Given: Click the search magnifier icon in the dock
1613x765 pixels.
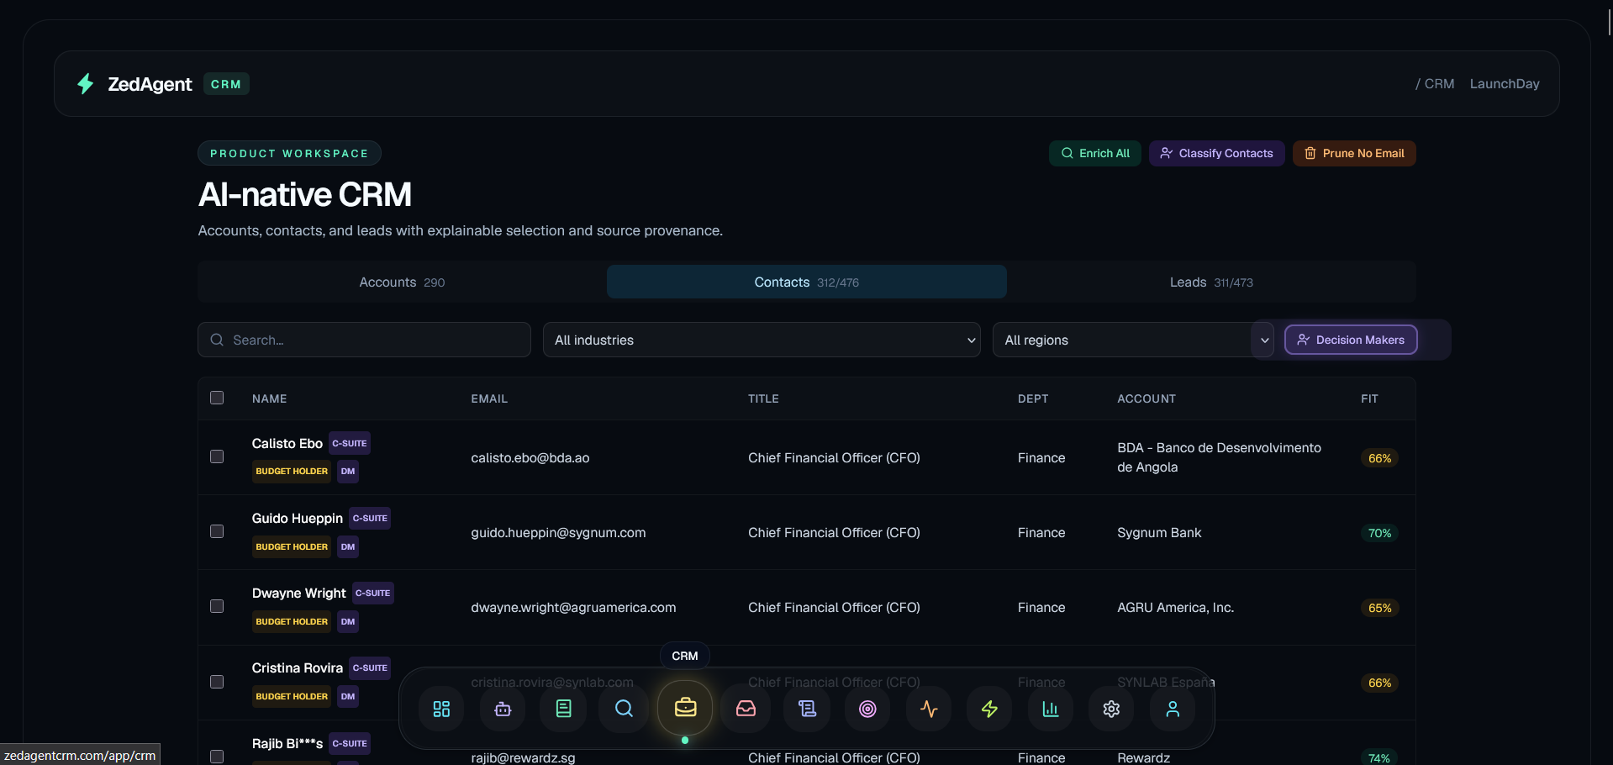Looking at the screenshot, I should point(623,709).
